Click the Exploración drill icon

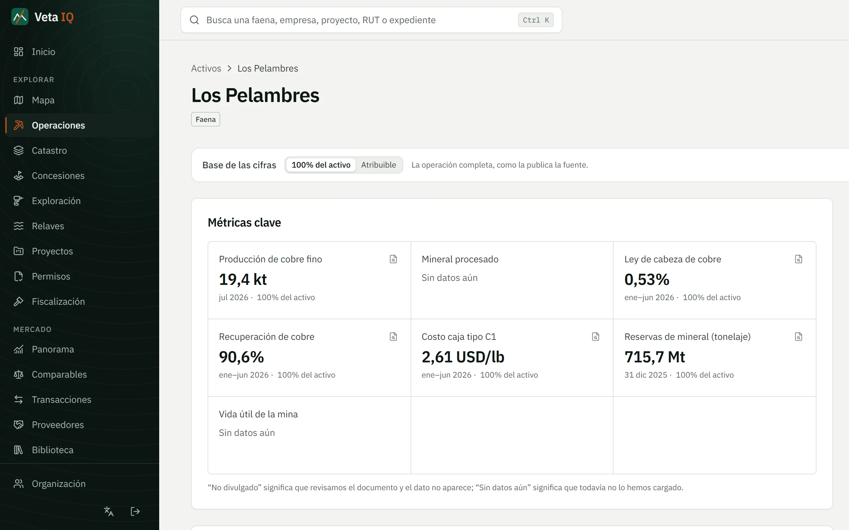tap(19, 201)
